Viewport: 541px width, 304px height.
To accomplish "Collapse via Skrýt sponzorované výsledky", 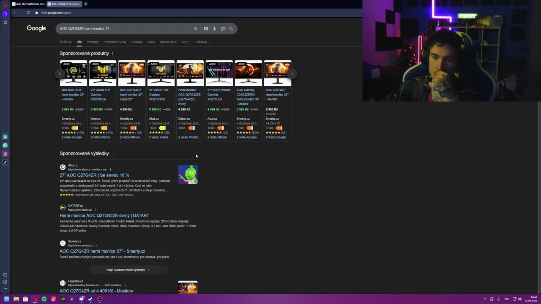I will pos(128,270).
